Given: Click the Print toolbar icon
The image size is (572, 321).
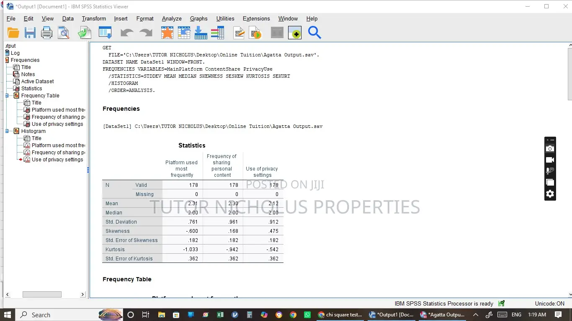Looking at the screenshot, I should (x=46, y=33).
